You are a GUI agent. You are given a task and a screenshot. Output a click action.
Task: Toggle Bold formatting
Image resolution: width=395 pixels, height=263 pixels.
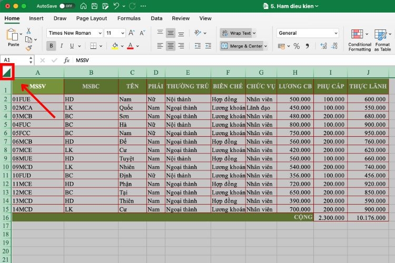coord(51,46)
